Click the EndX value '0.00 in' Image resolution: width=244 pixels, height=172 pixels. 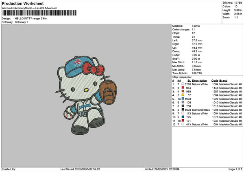click(196, 55)
